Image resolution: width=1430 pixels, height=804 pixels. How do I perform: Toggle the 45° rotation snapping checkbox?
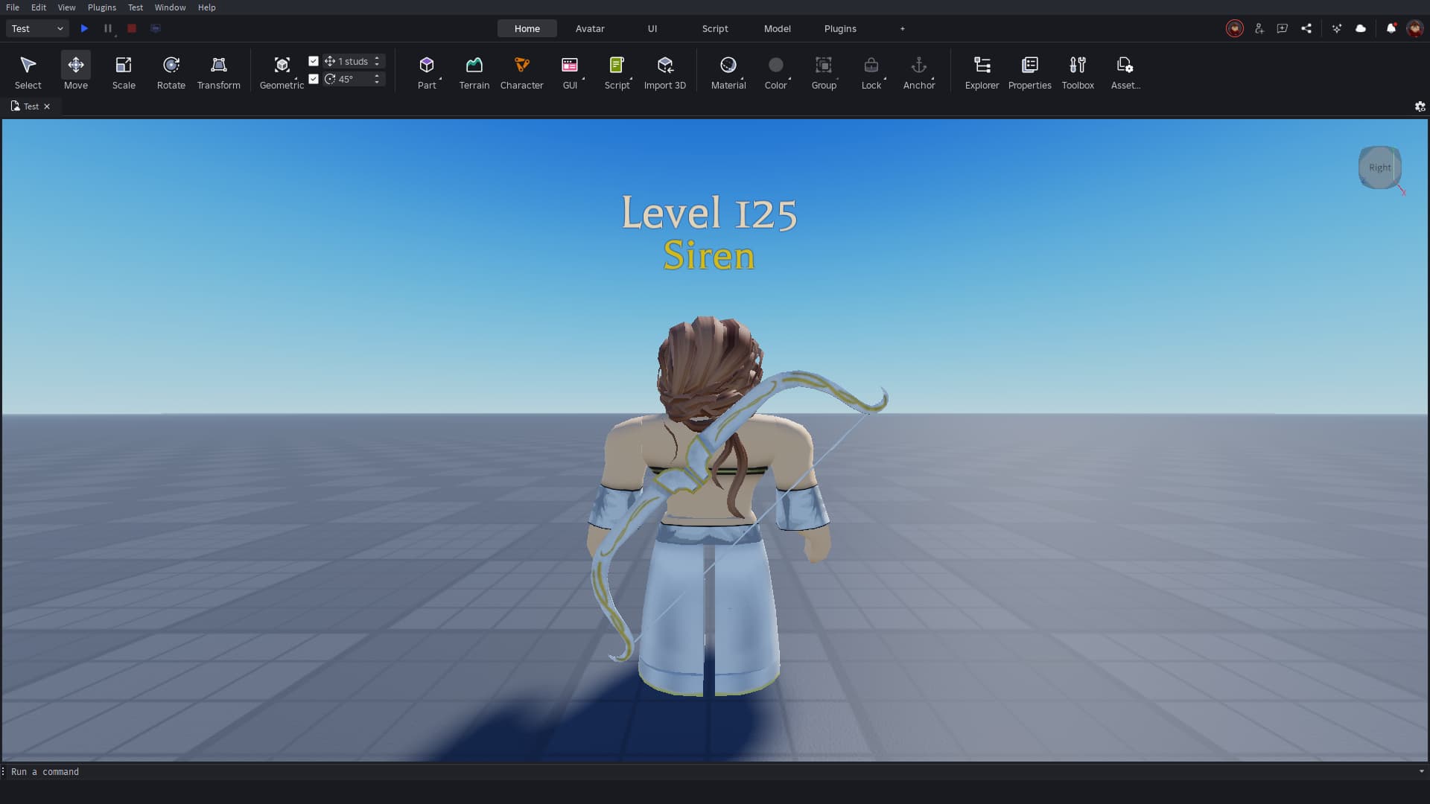pos(314,79)
